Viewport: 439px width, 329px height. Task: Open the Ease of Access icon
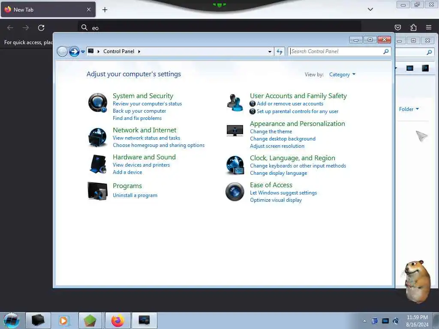coord(235,191)
